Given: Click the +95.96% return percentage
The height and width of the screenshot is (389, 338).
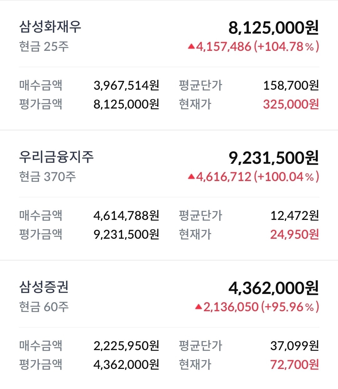Looking at the screenshot, I should (x=290, y=307).
